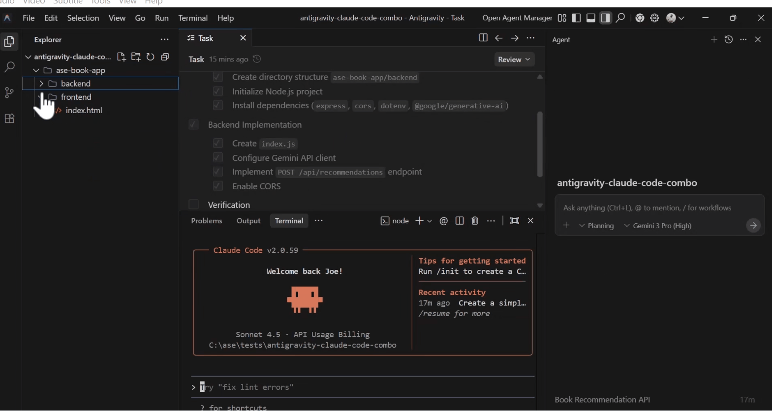Check the 'Verification' checkbox

pos(194,205)
